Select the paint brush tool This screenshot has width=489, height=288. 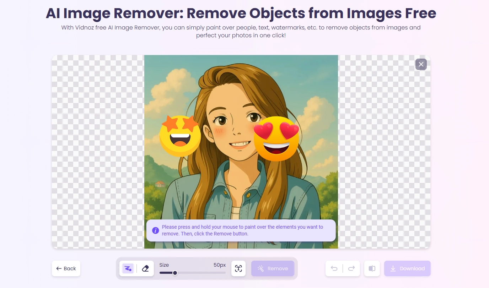click(x=128, y=268)
